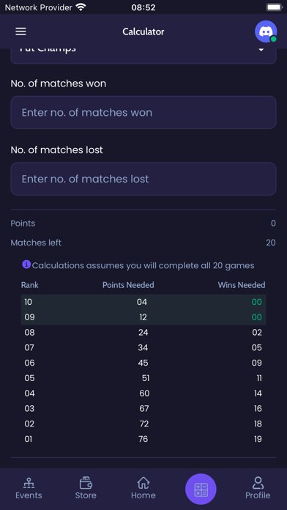The image size is (287, 510).
Task: Tap the Calculator title in header
Action: (143, 32)
